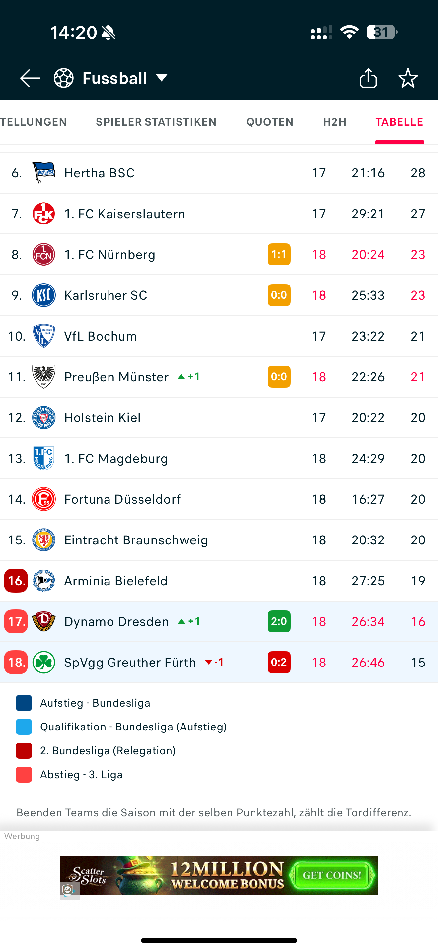Tap the Hertha BSC flag logo
Image resolution: width=438 pixels, height=951 pixels.
pos(43,173)
